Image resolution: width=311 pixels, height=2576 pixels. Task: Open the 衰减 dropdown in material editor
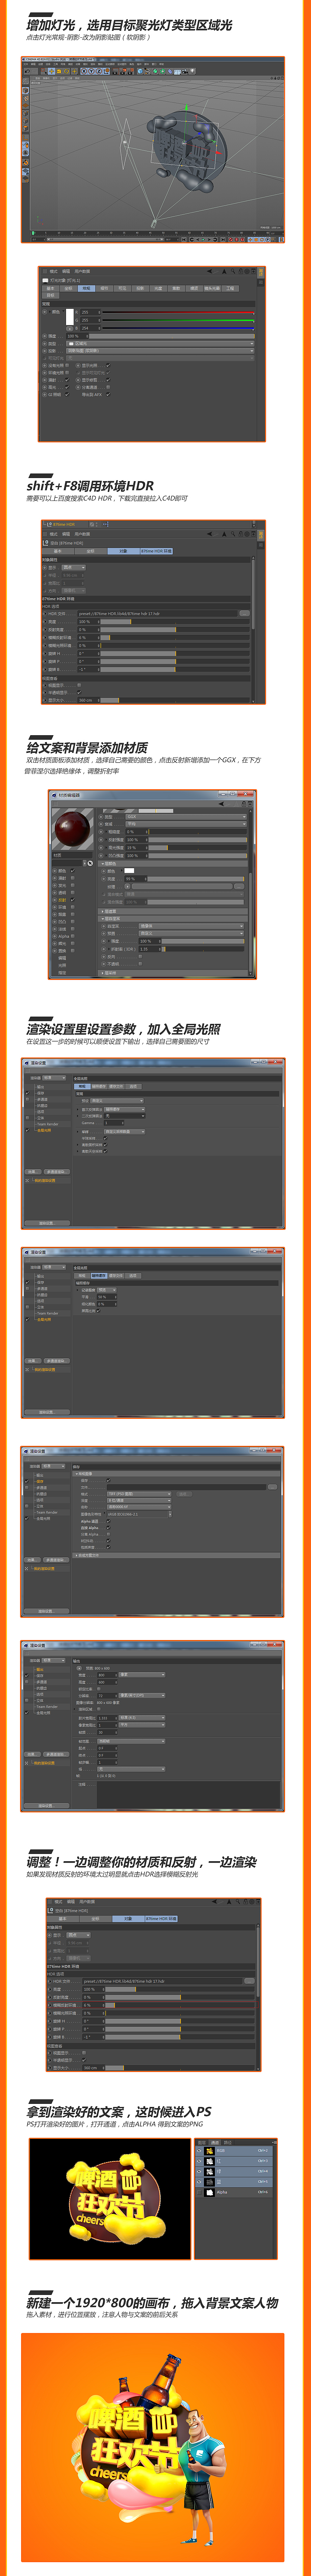(x=186, y=824)
